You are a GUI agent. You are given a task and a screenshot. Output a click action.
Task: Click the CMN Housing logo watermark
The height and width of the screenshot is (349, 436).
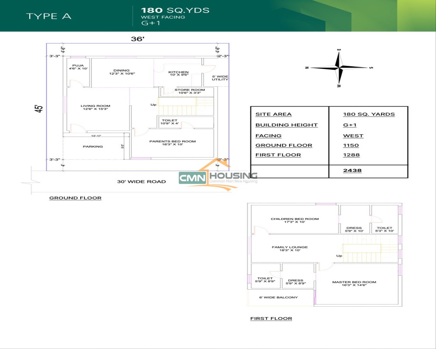218,178
